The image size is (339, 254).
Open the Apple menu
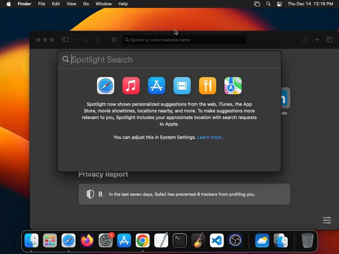pos(9,4)
